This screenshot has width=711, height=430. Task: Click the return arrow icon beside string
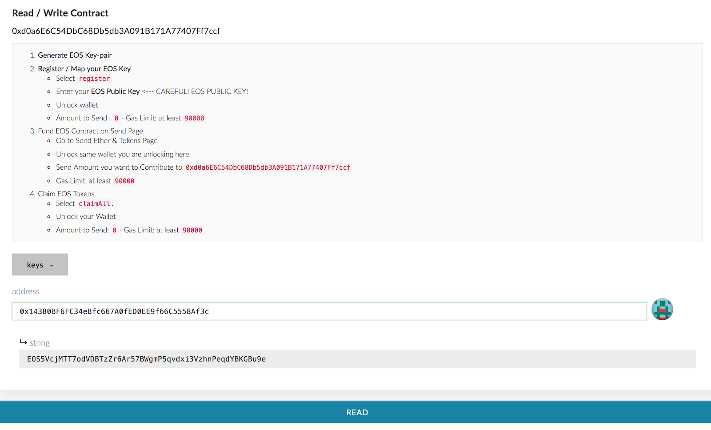pos(24,342)
